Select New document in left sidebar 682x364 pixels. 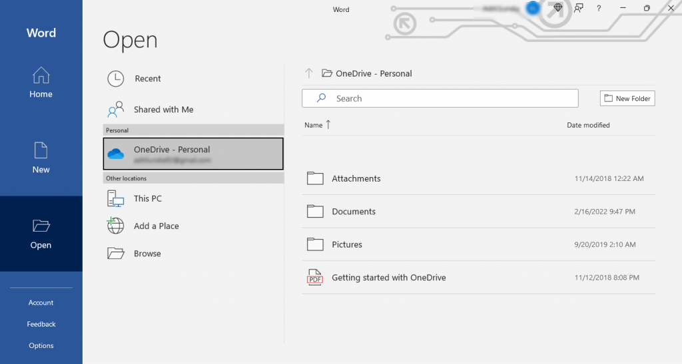tap(41, 158)
